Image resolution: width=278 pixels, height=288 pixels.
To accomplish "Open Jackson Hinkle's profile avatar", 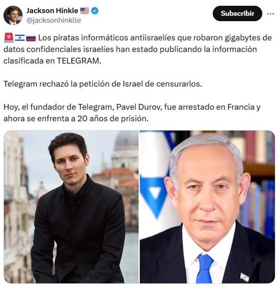I will tap(13, 15).
